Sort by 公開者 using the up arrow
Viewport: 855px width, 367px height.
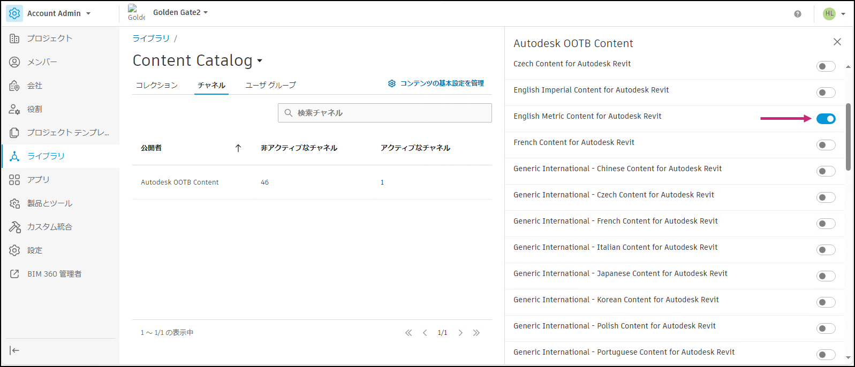[x=238, y=148]
